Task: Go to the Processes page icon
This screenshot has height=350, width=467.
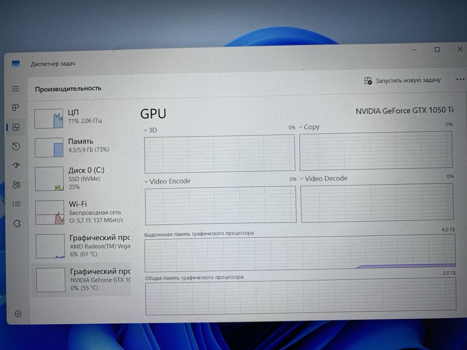Action: pos(16,107)
